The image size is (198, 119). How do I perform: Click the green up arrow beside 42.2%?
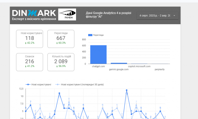click(x=26, y=43)
